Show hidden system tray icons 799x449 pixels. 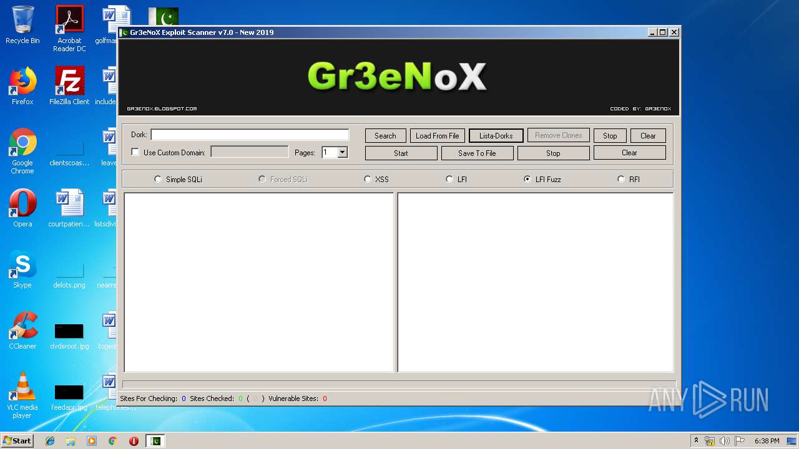pos(696,441)
